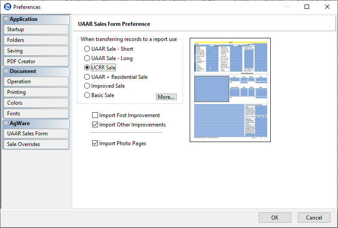Image resolution: width=338 pixels, height=228 pixels.
Task: Open the Colors preferences page
Action: tap(36, 103)
